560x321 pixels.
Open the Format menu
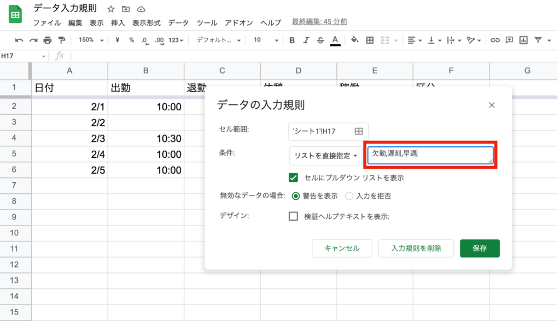pos(147,23)
